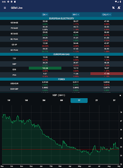Select the GE OP row label
Image resolution: width=123 pixels, height=168 pixels.
tap(14, 45)
